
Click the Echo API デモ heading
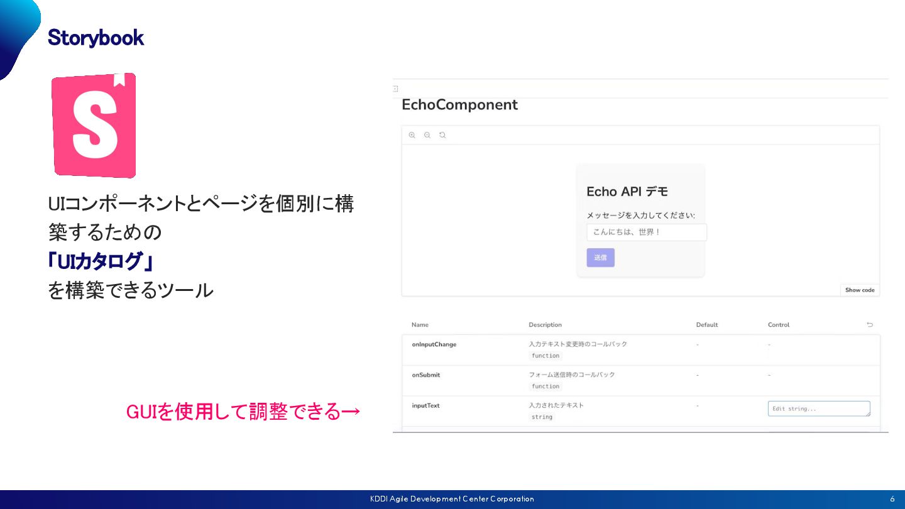(627, 192)
